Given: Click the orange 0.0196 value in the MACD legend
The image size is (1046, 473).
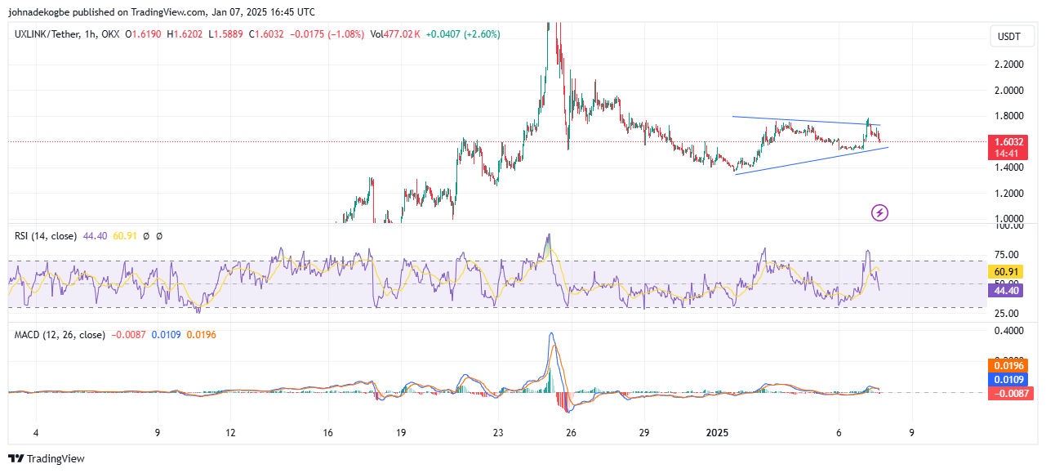Looking at the screenshot, I should pyautogui.click(x=202, y=335).
